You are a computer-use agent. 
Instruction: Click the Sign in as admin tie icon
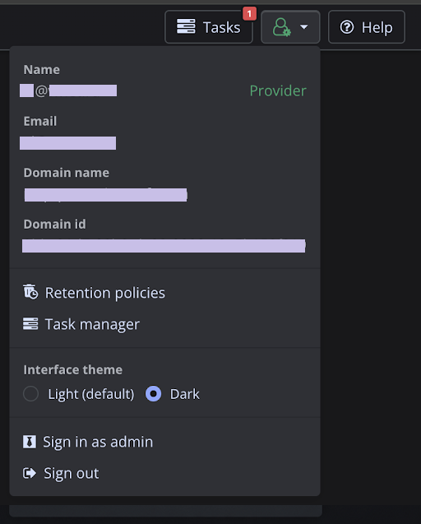coord(30,442)
